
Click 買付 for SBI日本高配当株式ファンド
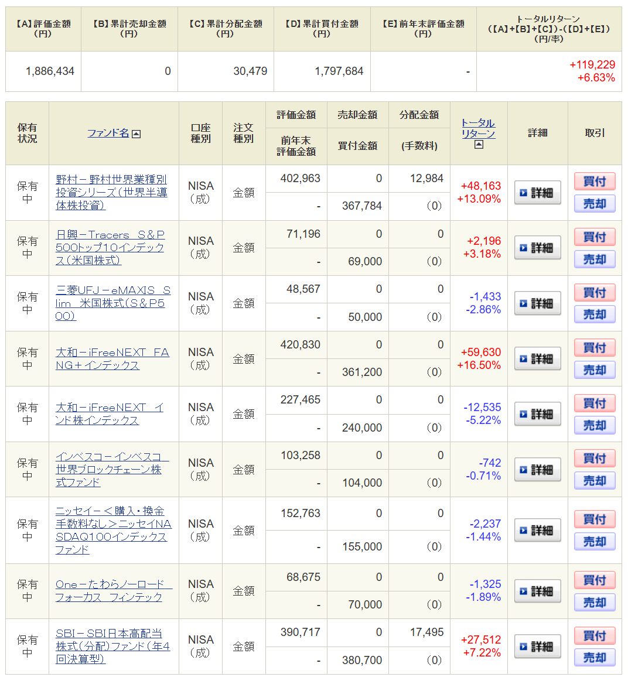tap(595, 635)
